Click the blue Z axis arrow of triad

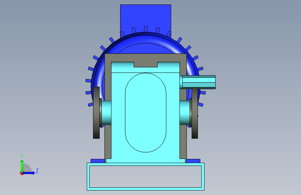click(29, 173)
